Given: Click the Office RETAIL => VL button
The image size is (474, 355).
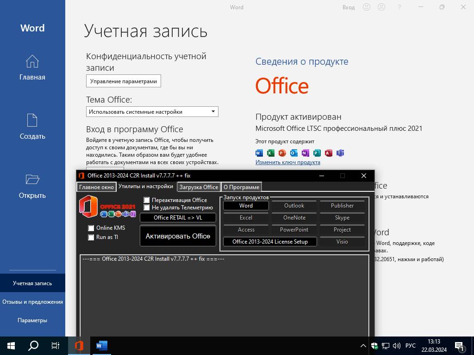Looking at the screenshot, I should click(x=178, y=218).
